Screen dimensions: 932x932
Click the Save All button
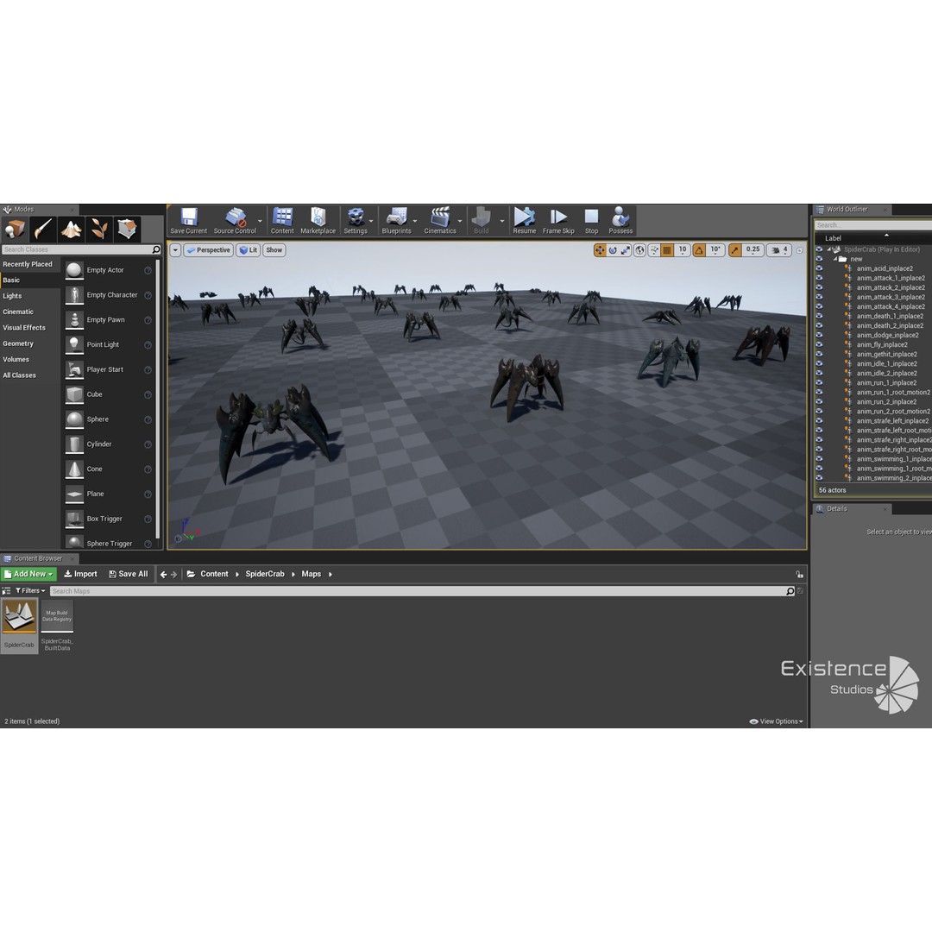pos(129,574)
